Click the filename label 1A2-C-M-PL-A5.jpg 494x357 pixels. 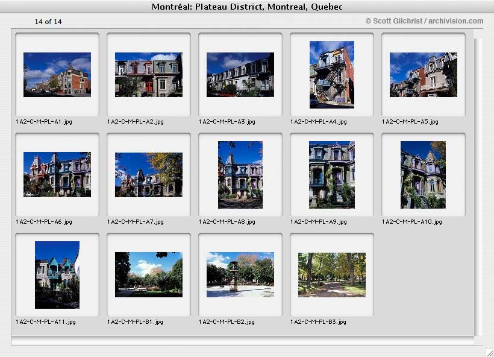coord(410,122)
